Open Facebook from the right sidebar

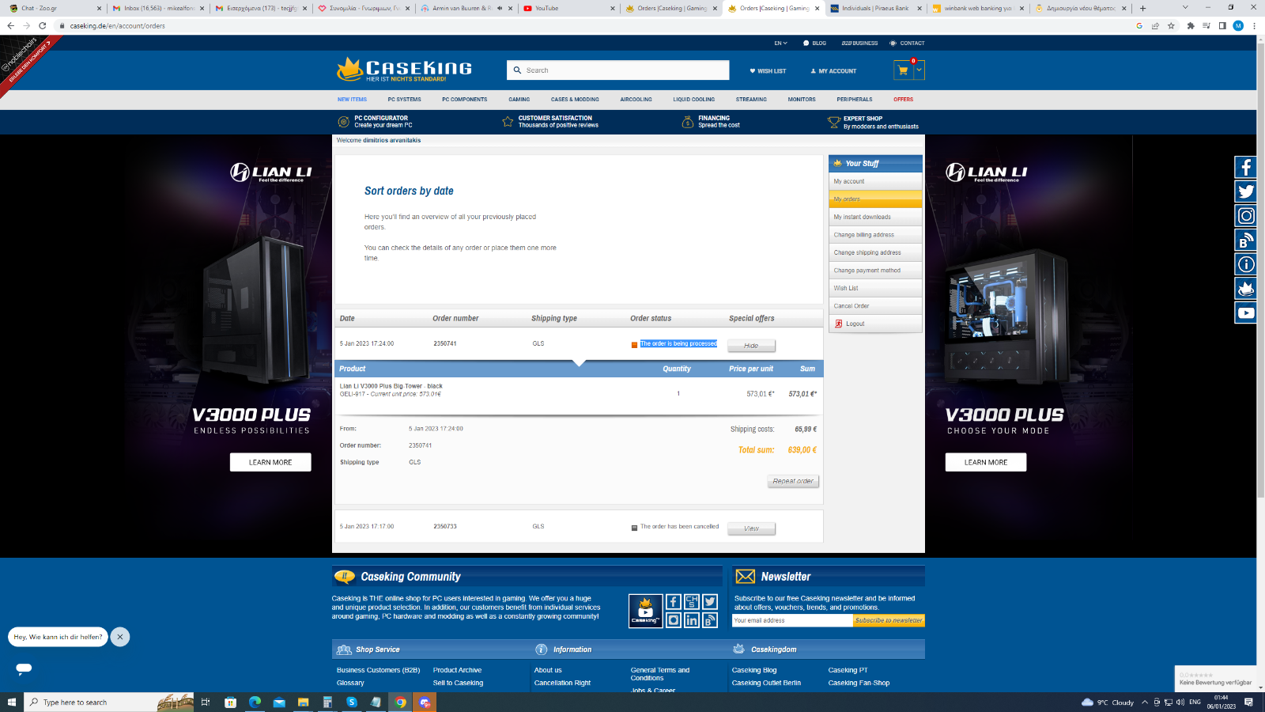pos(1246,167)
